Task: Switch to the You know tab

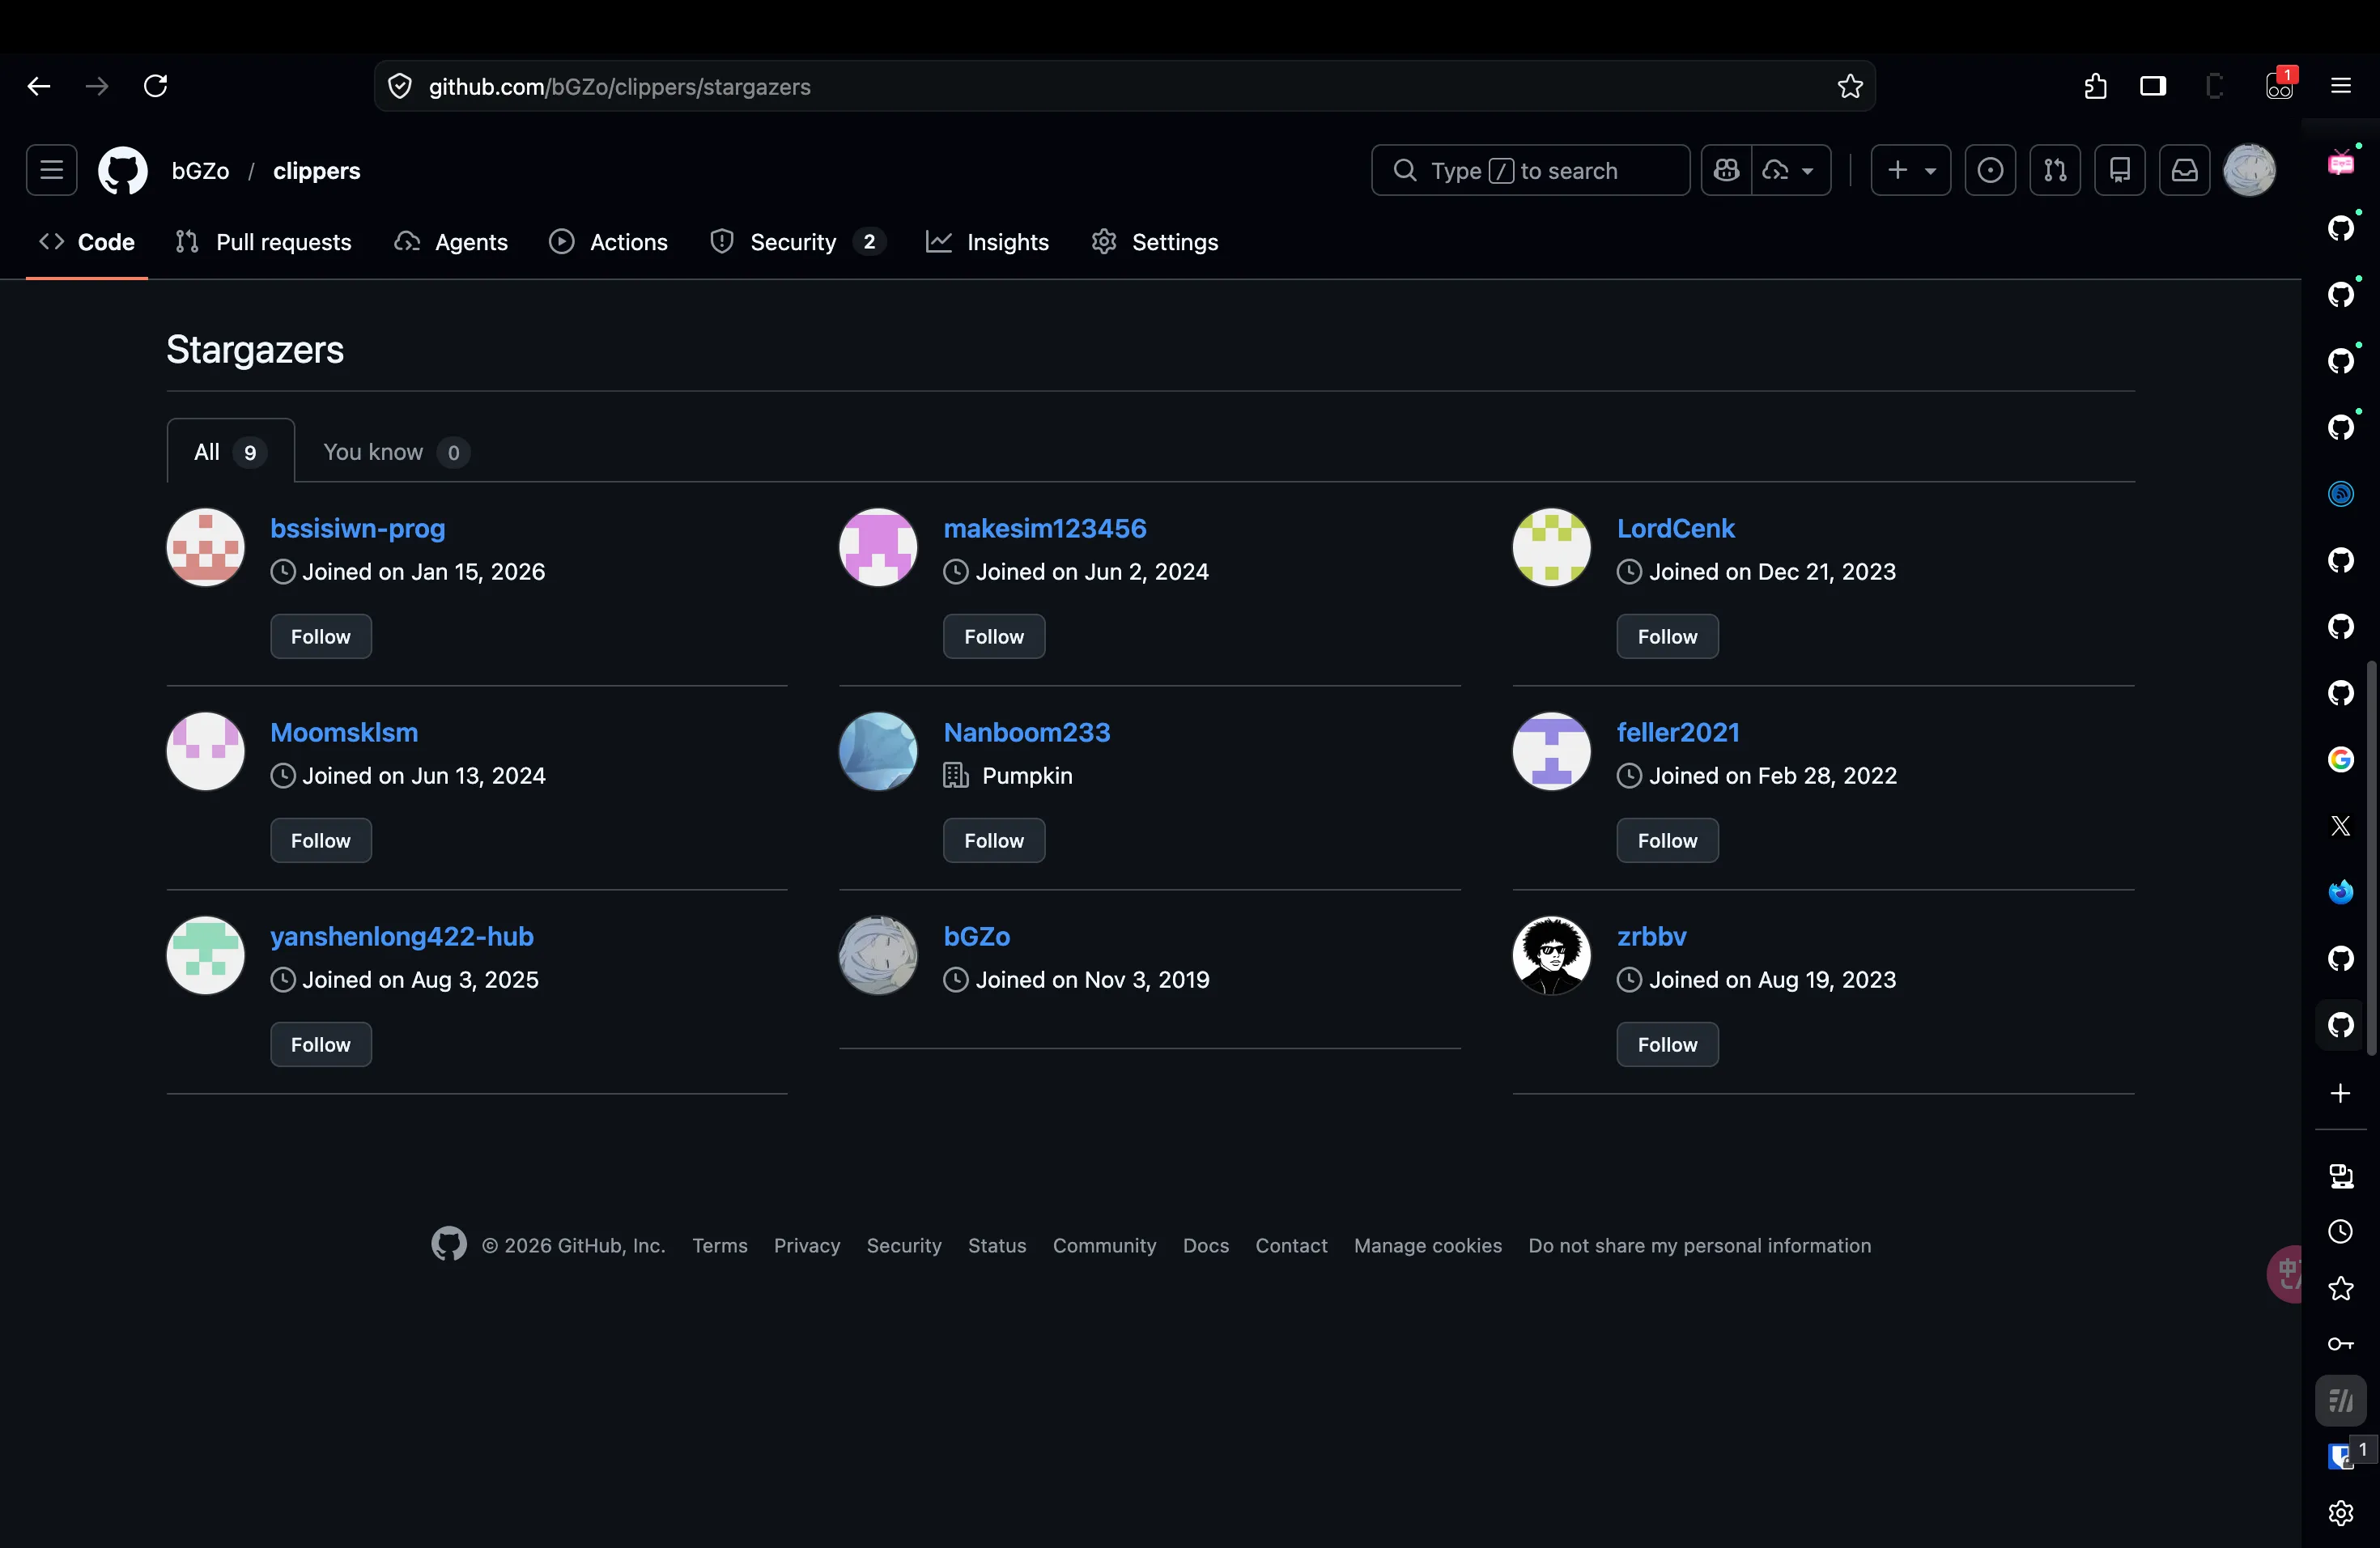Action: (396, 453)
